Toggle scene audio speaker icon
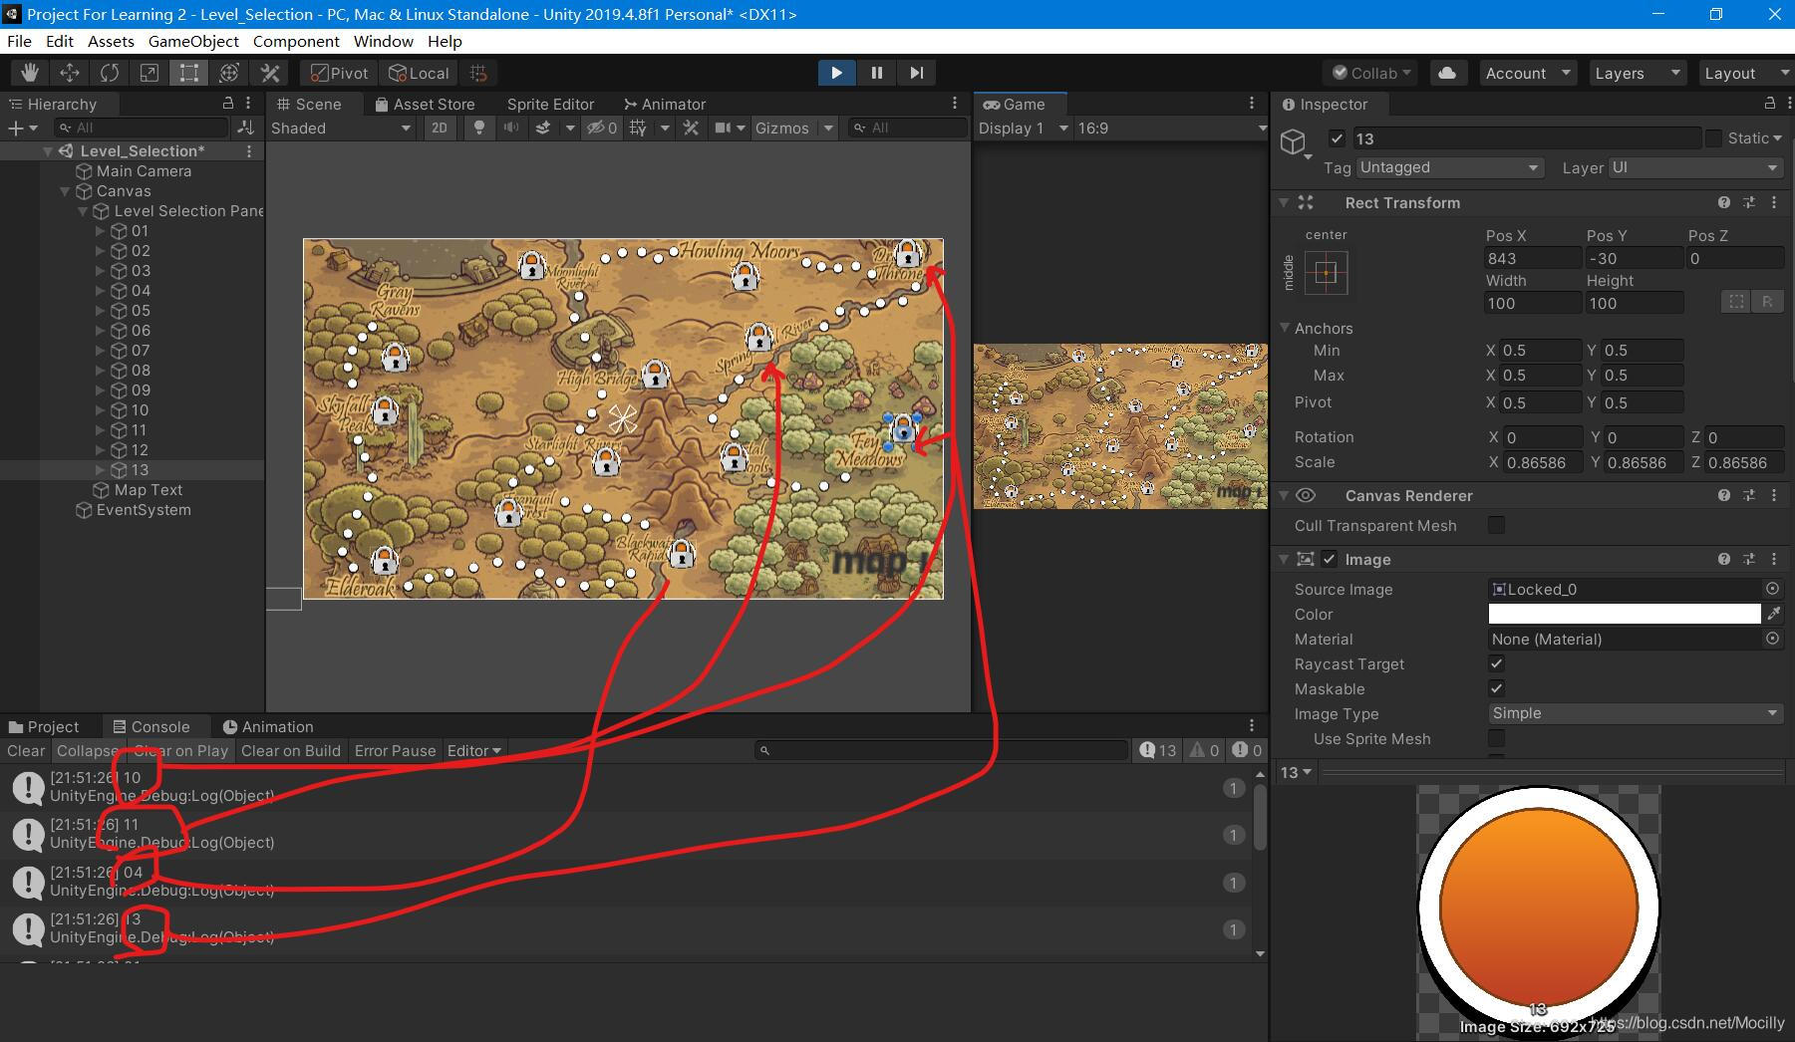1795x1042 pixels. [x=510, y=128]
